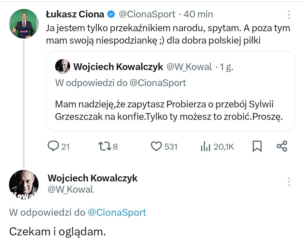Click the 40 min timestamp
The height and width of the screenshot is (243, 304).
(x=198, y=14)
